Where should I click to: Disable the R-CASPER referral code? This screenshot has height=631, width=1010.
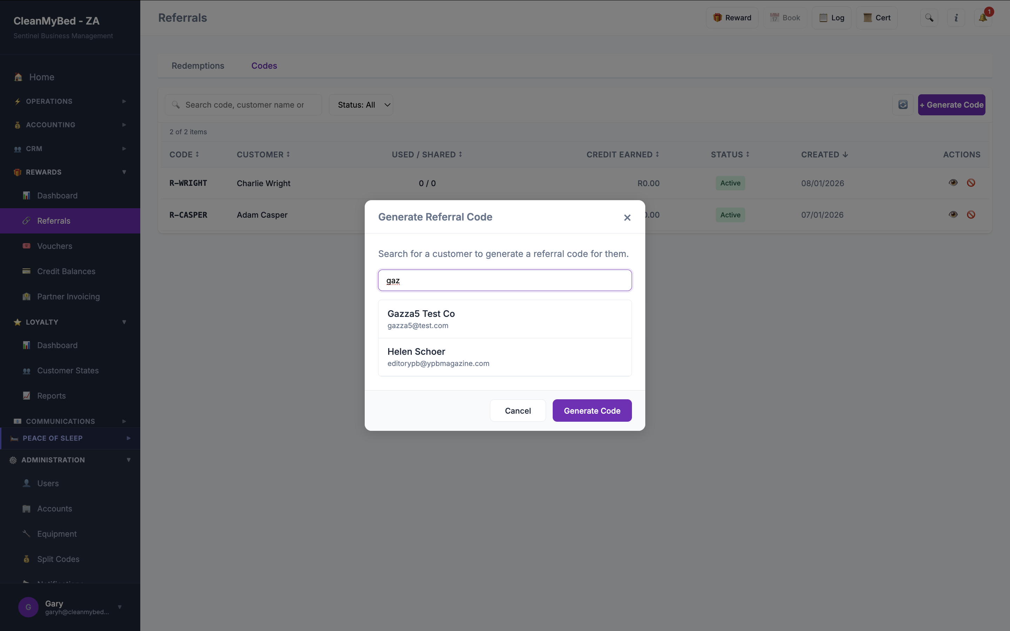971,215
